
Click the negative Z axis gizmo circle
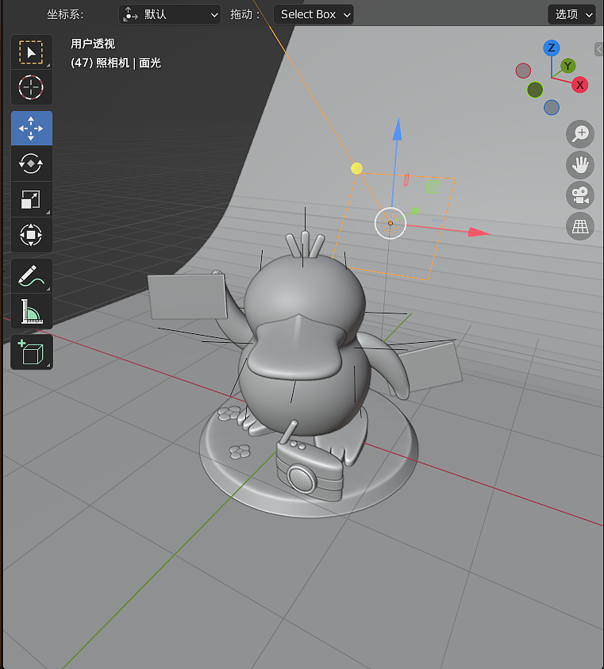pyautogui.click(x=552, y=107)
